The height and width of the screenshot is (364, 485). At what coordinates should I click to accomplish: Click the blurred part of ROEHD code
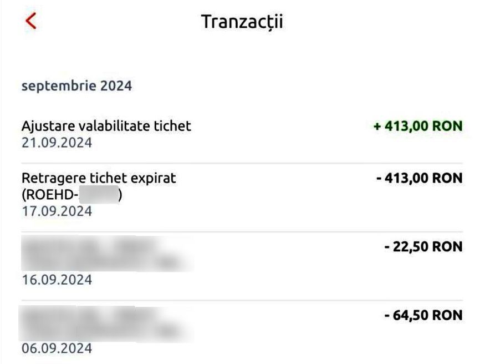(98, 195)
